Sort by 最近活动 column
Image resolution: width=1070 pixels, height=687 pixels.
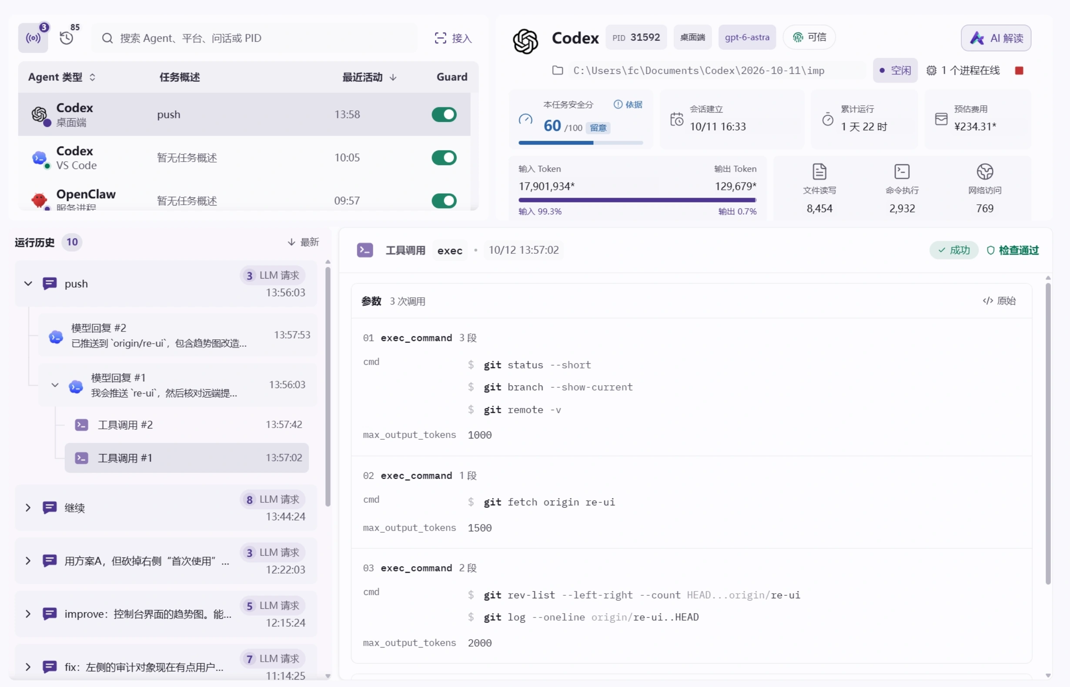[x=369, y=77]
